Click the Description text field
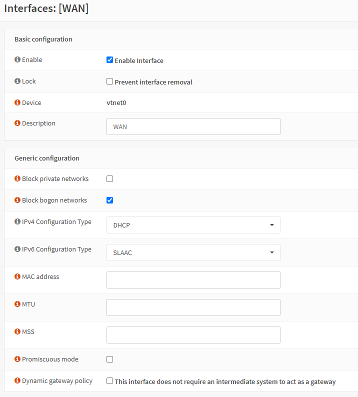The height and width of the screenshot is (397, 358). pos(193,126)
